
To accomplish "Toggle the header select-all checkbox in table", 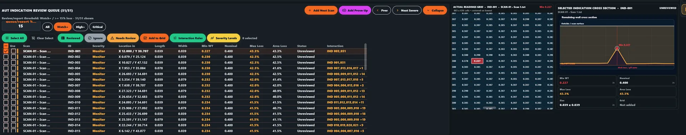I will coord(6,46).
